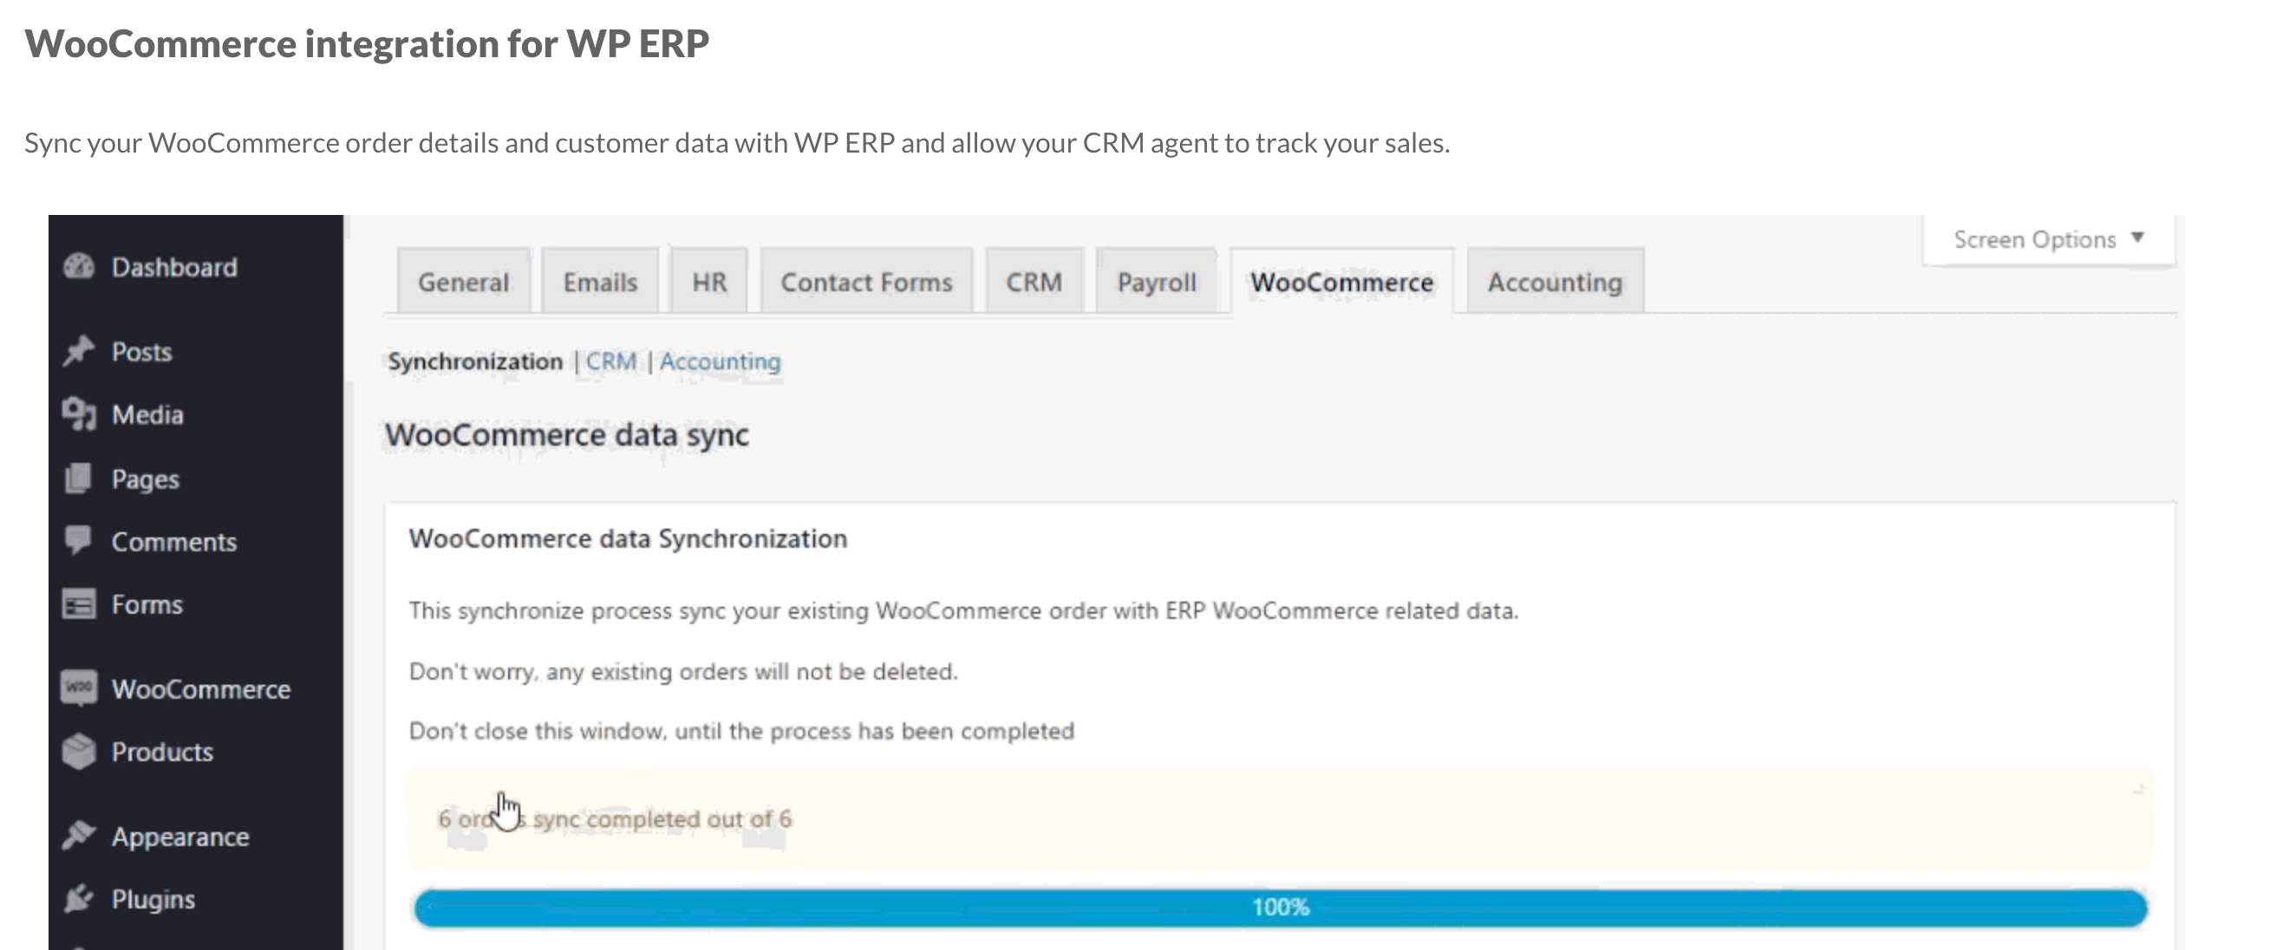Click the Media icon in sidebar

pyautogui.click(x=78, y=414)
